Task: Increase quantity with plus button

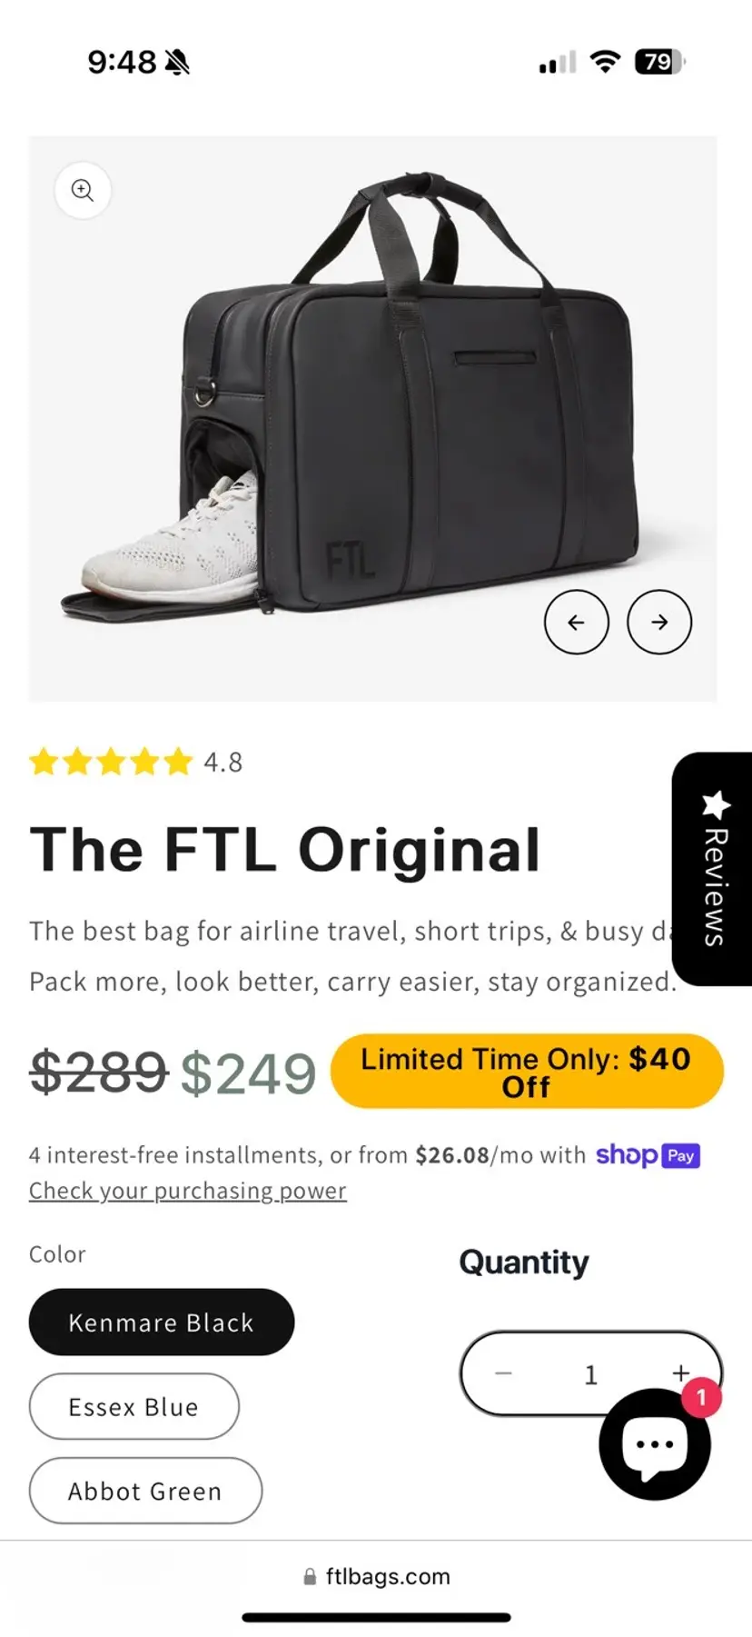Action: click(680, 1372)
